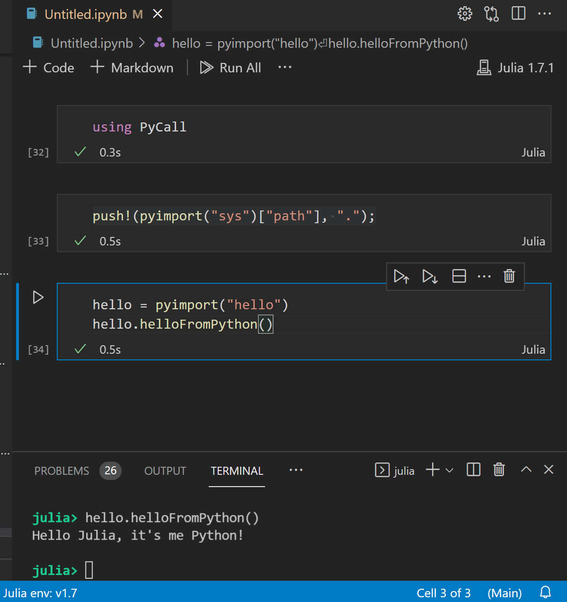This screenshot has width=567, height=602.
Task: Open source control changes icon
Action: [x=491, y=14]
